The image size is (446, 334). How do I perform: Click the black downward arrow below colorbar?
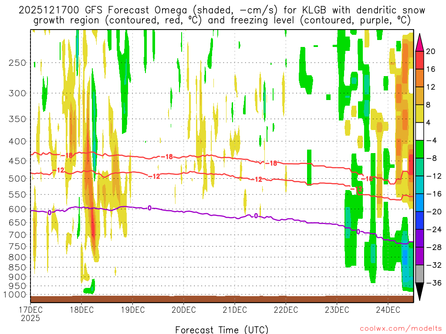click(419, 292)
